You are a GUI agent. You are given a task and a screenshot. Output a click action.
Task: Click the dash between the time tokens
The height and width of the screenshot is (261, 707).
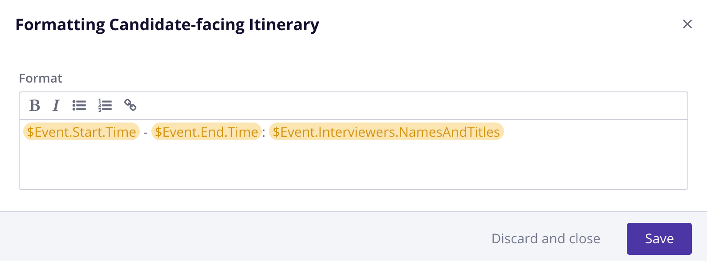[146, 132]
